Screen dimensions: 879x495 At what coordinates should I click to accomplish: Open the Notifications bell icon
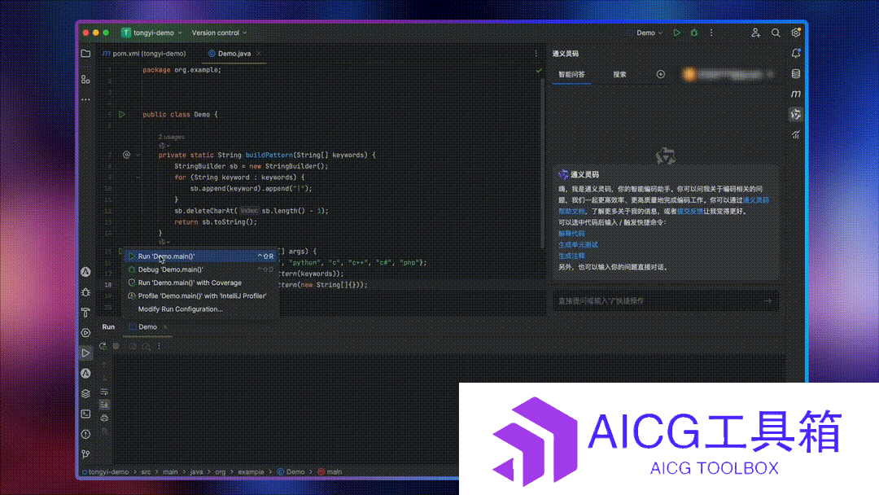[x=795, y=53]
